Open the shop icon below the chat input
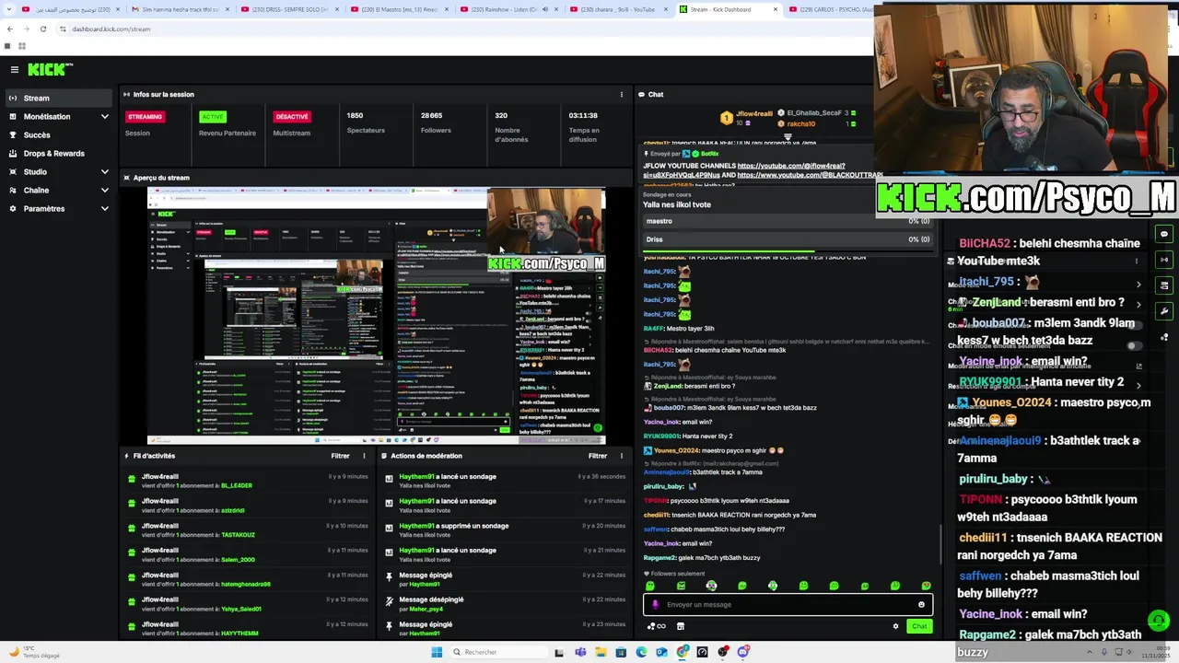Screen dimensions: 1179x663 click(681, 626)
